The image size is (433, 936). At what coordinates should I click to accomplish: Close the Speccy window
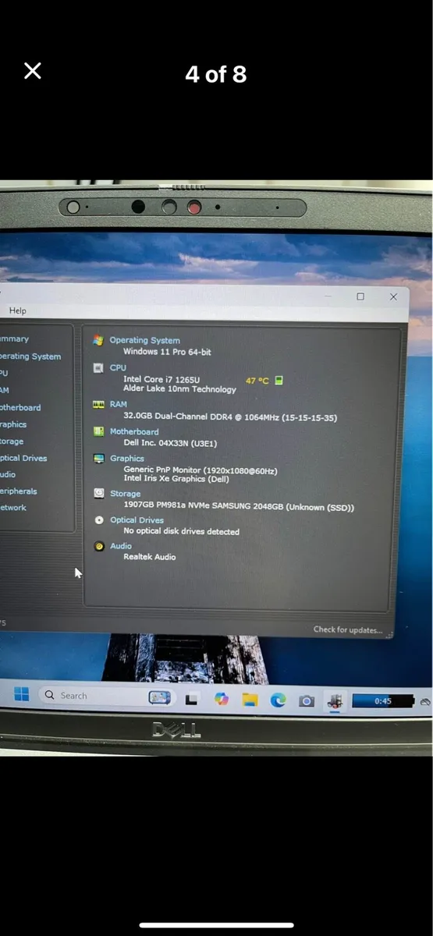click(x=393, y=297)
